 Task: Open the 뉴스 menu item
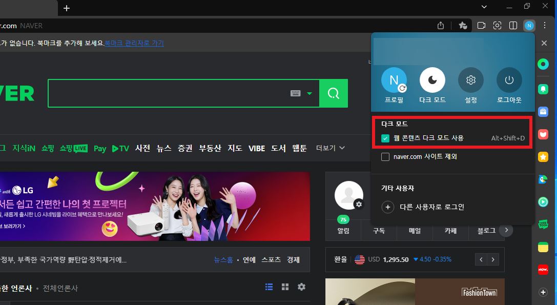tap(164, 148)
